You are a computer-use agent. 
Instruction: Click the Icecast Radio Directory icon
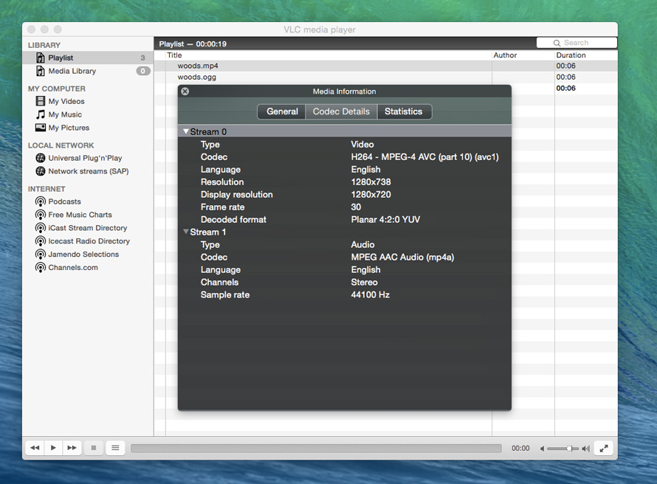(x=40, y=241)
